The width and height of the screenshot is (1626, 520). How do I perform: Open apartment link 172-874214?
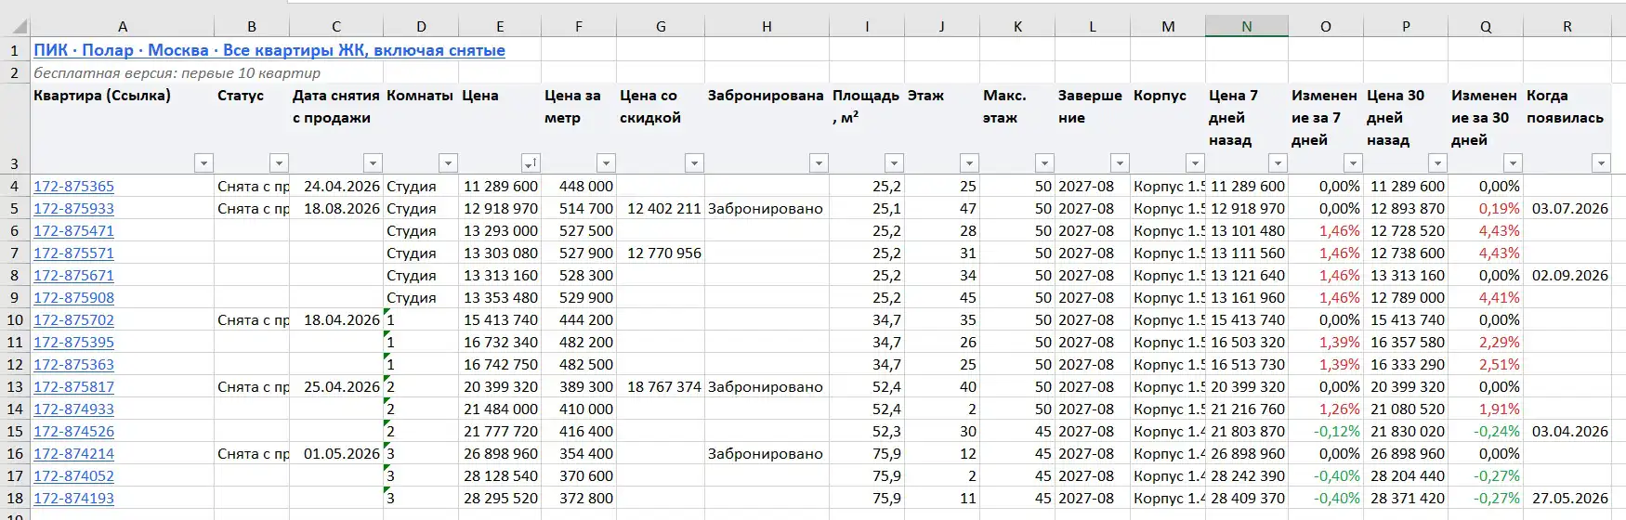coord(73,453)
